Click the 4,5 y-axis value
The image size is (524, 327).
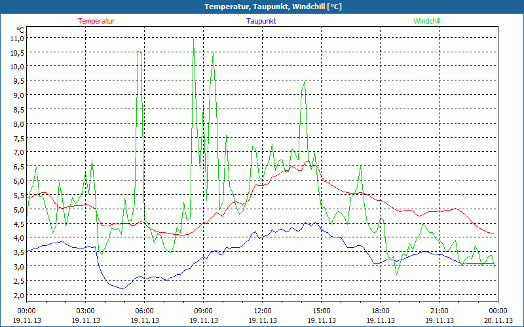[19, 224]
